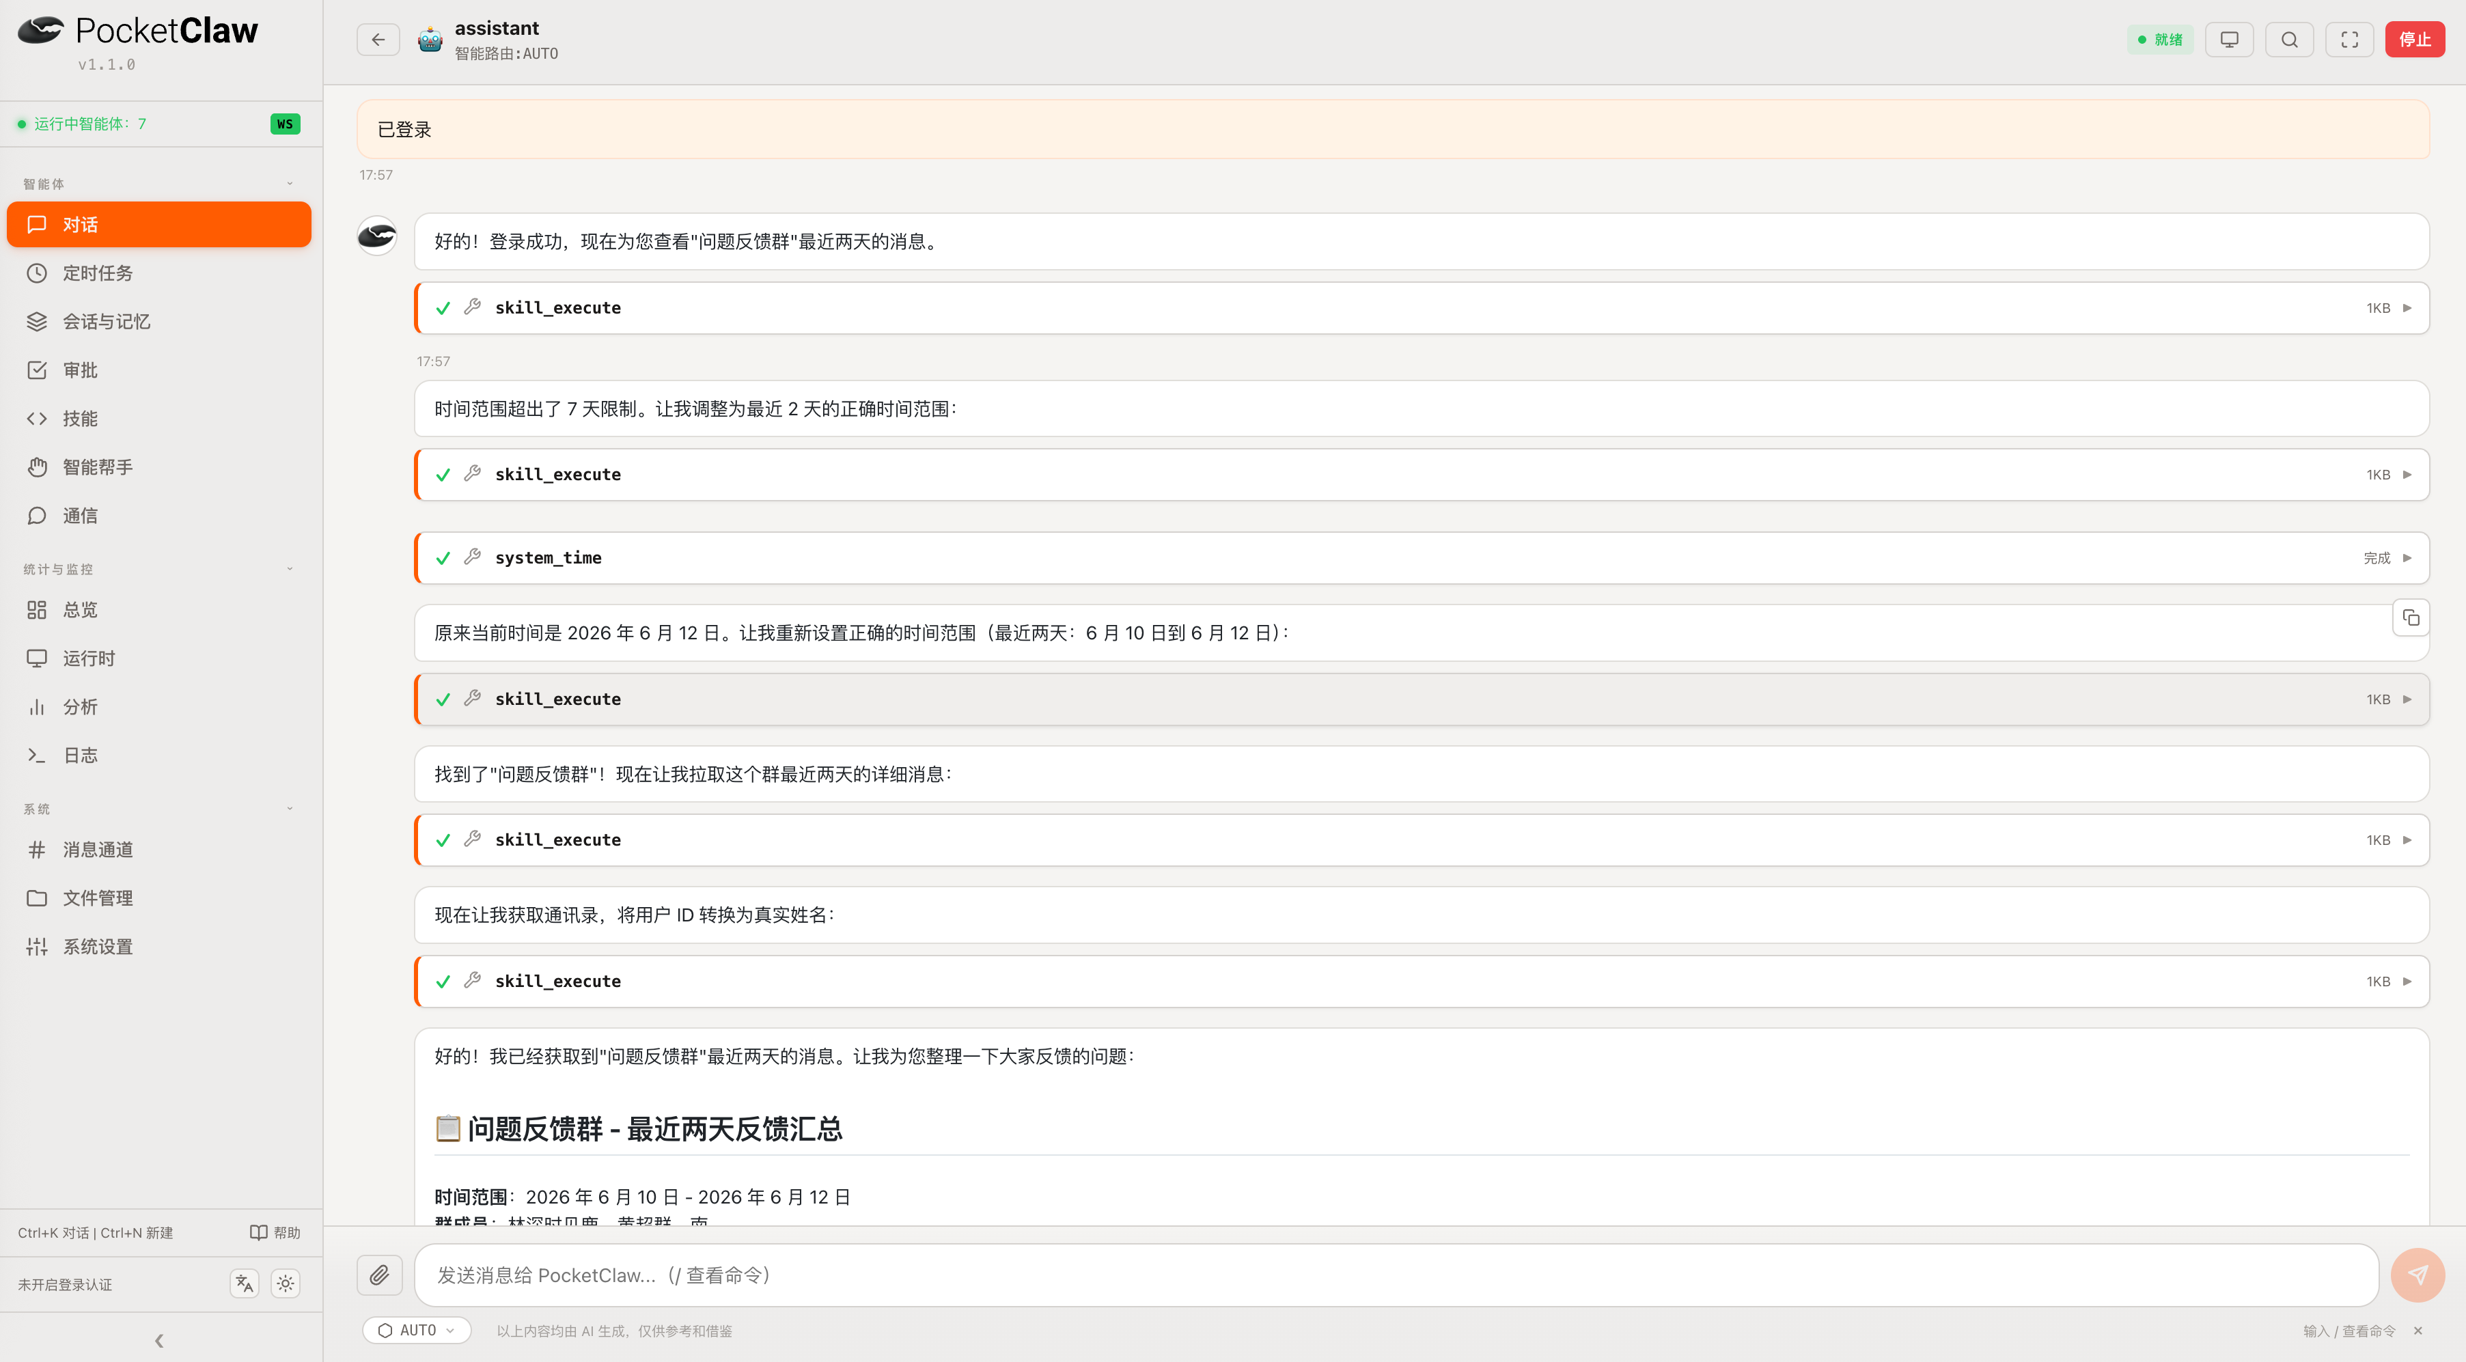Click the WS connection badge
Image resolution: width=2466 pixels, height=1362 pixels.
286,124
